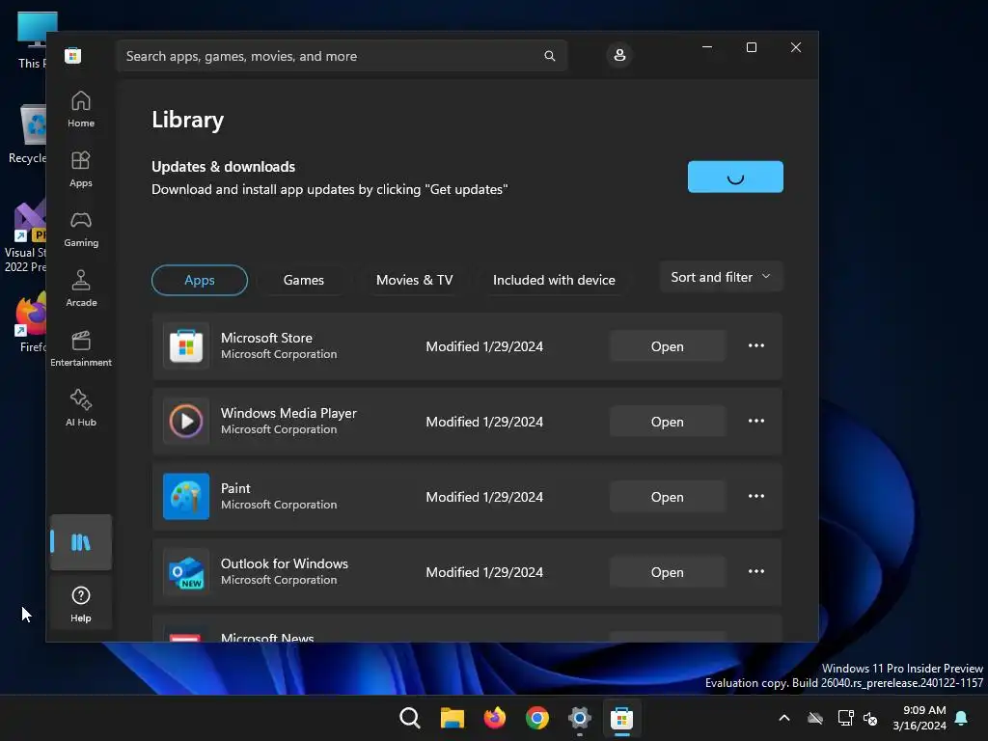Viewport: 988px width, 741px height.
Task: Select the Included with device tab
Action: pyautogui.click(x=554, y=281)
